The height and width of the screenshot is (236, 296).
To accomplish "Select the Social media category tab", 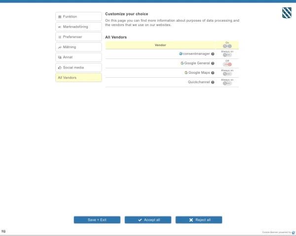I will click(x=78, y=67).
